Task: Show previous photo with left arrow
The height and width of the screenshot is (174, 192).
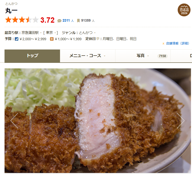Action: 15,121
